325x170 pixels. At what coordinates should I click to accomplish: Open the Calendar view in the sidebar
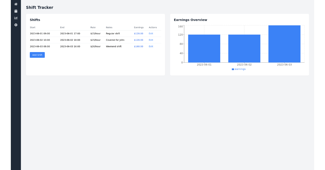pos(16,11)
